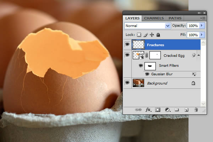Toggle Smart Filters visibility eye

(x=141, y=66)
